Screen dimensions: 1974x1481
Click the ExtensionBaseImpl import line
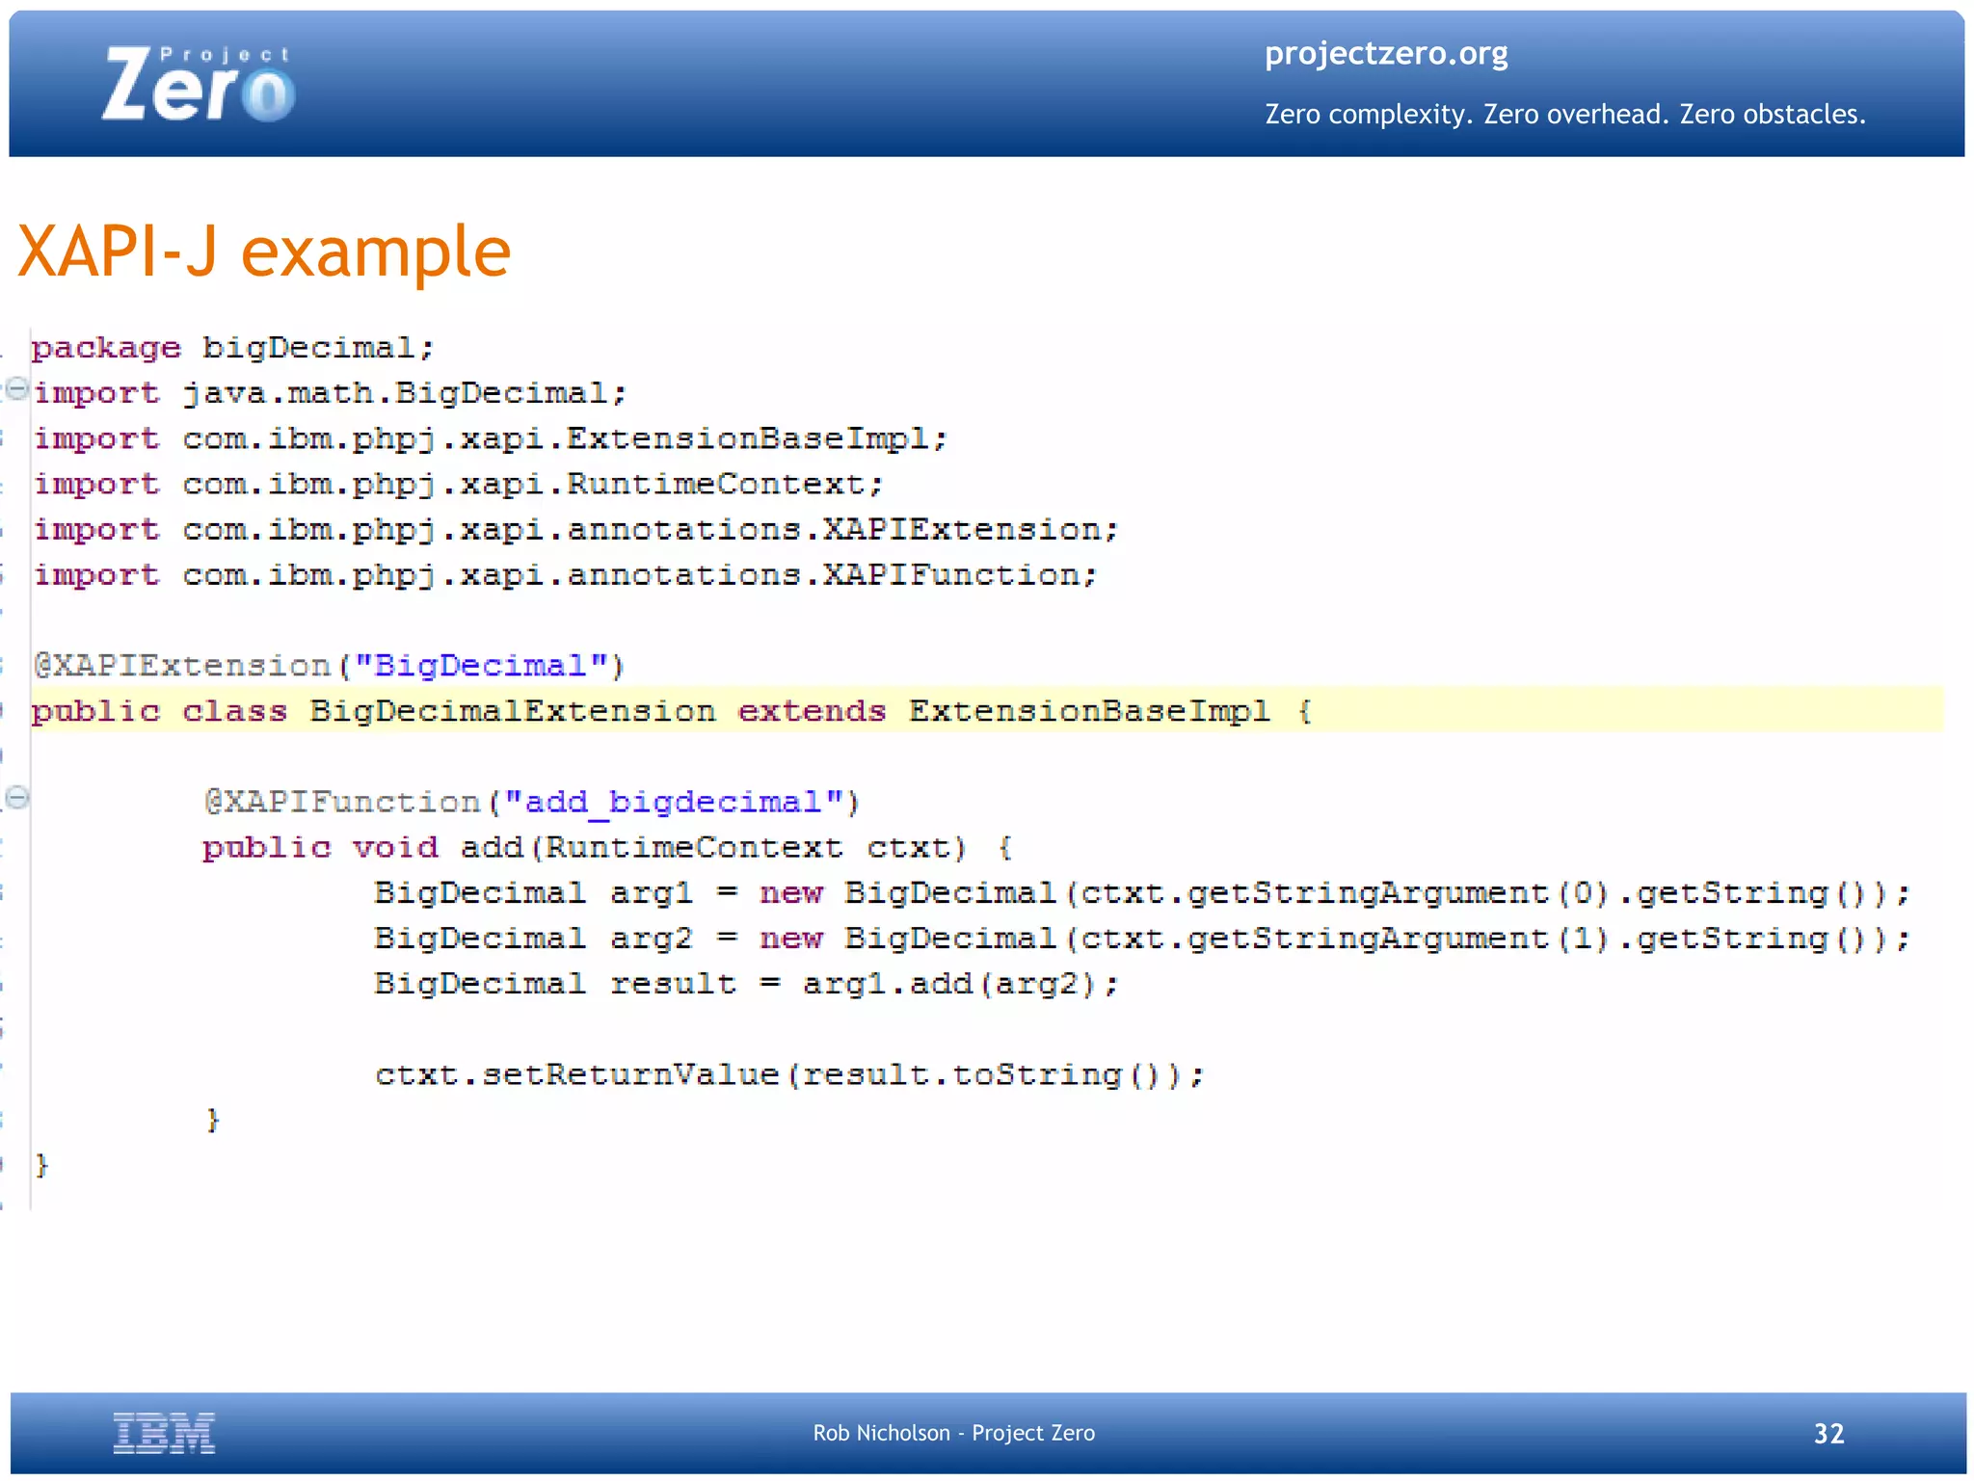point(492,439)
